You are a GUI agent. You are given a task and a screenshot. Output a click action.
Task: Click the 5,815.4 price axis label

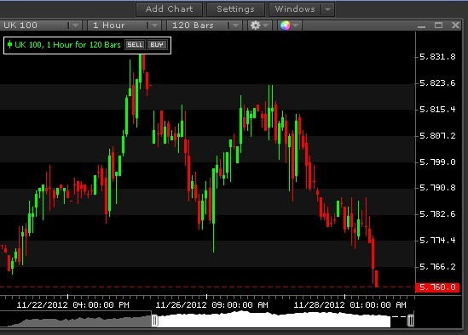click(437, 110)
